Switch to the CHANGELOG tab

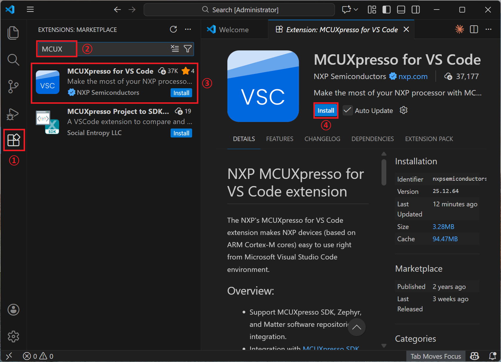(322, 139)
